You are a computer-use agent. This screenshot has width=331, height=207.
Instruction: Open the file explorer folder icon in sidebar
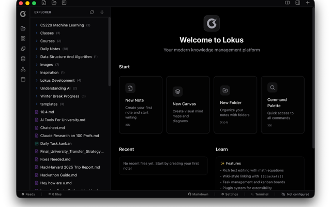(23, 28)
